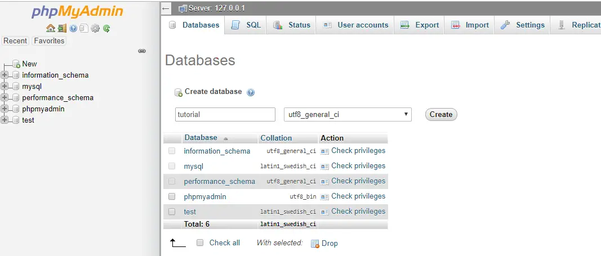
Task: Click the Home icon in the sidebar
Action: (x=50, y=28)
